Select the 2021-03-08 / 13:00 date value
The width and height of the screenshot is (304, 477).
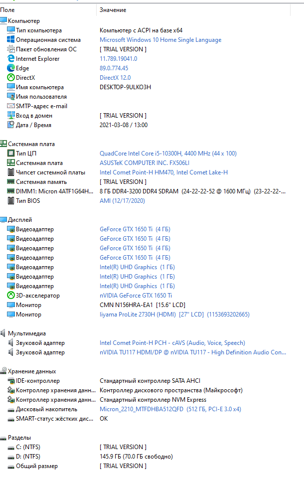point(124,125)
